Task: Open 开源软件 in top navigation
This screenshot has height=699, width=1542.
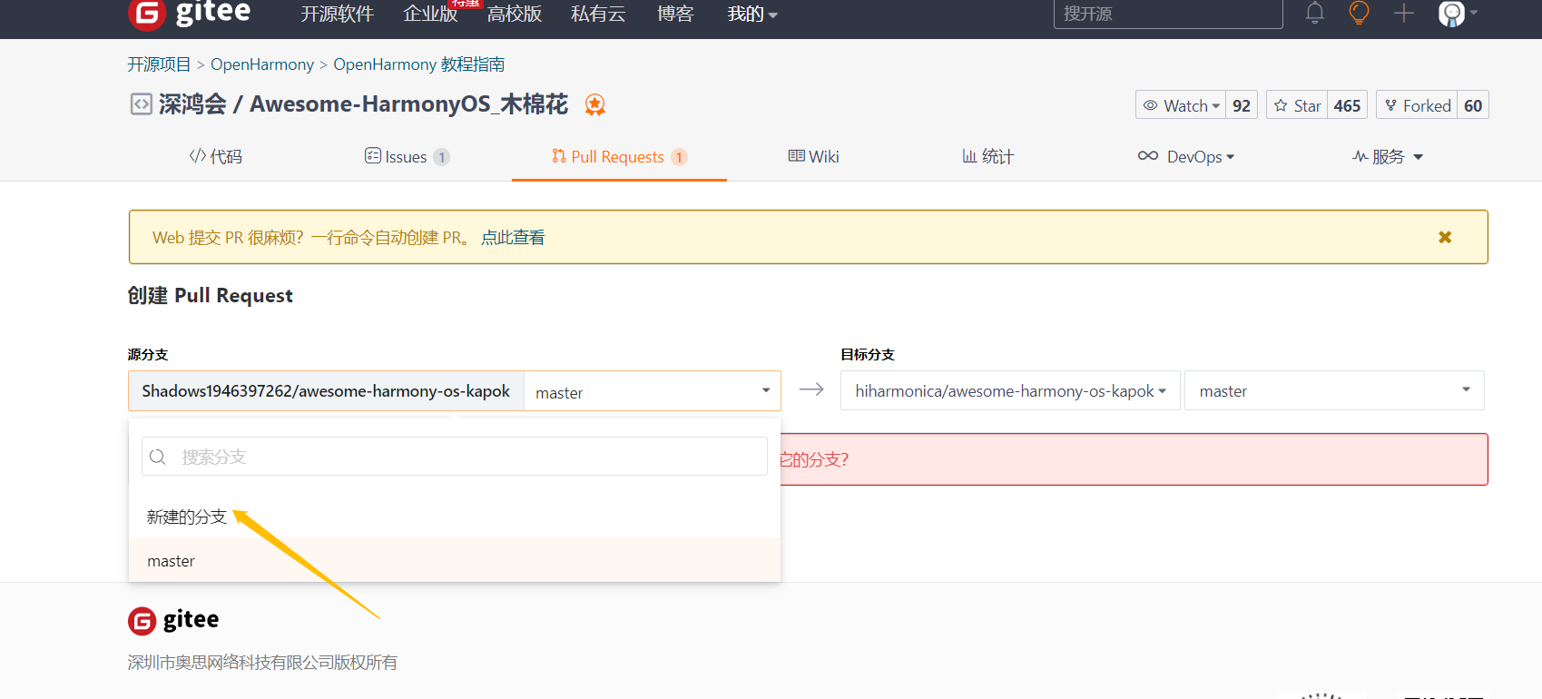Action: point(338,14)
